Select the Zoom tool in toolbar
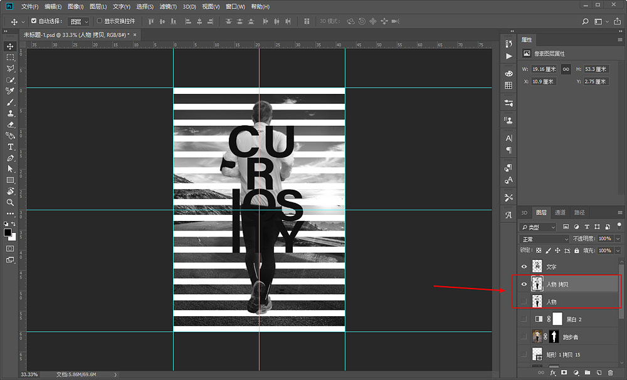The height and width of the screenshot is (380, 627). 11,202
